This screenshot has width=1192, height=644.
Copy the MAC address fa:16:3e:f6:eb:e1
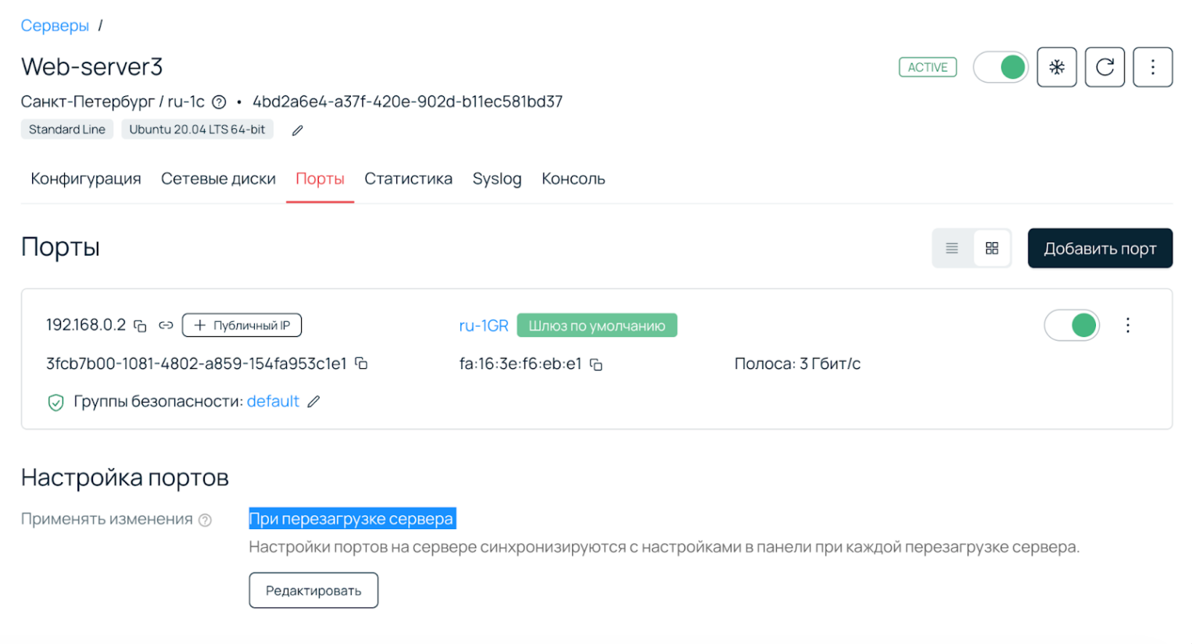pos(596,364)
